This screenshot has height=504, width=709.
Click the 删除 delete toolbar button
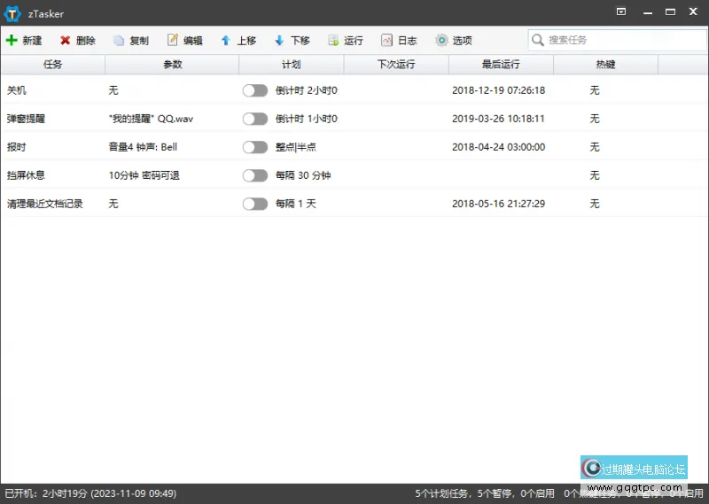pyautogui.click(x=78, y=40)
